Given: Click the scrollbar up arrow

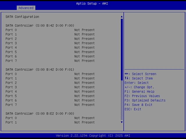Looking at the screenshot, I should pyautogui.click(x=122, y=17).
